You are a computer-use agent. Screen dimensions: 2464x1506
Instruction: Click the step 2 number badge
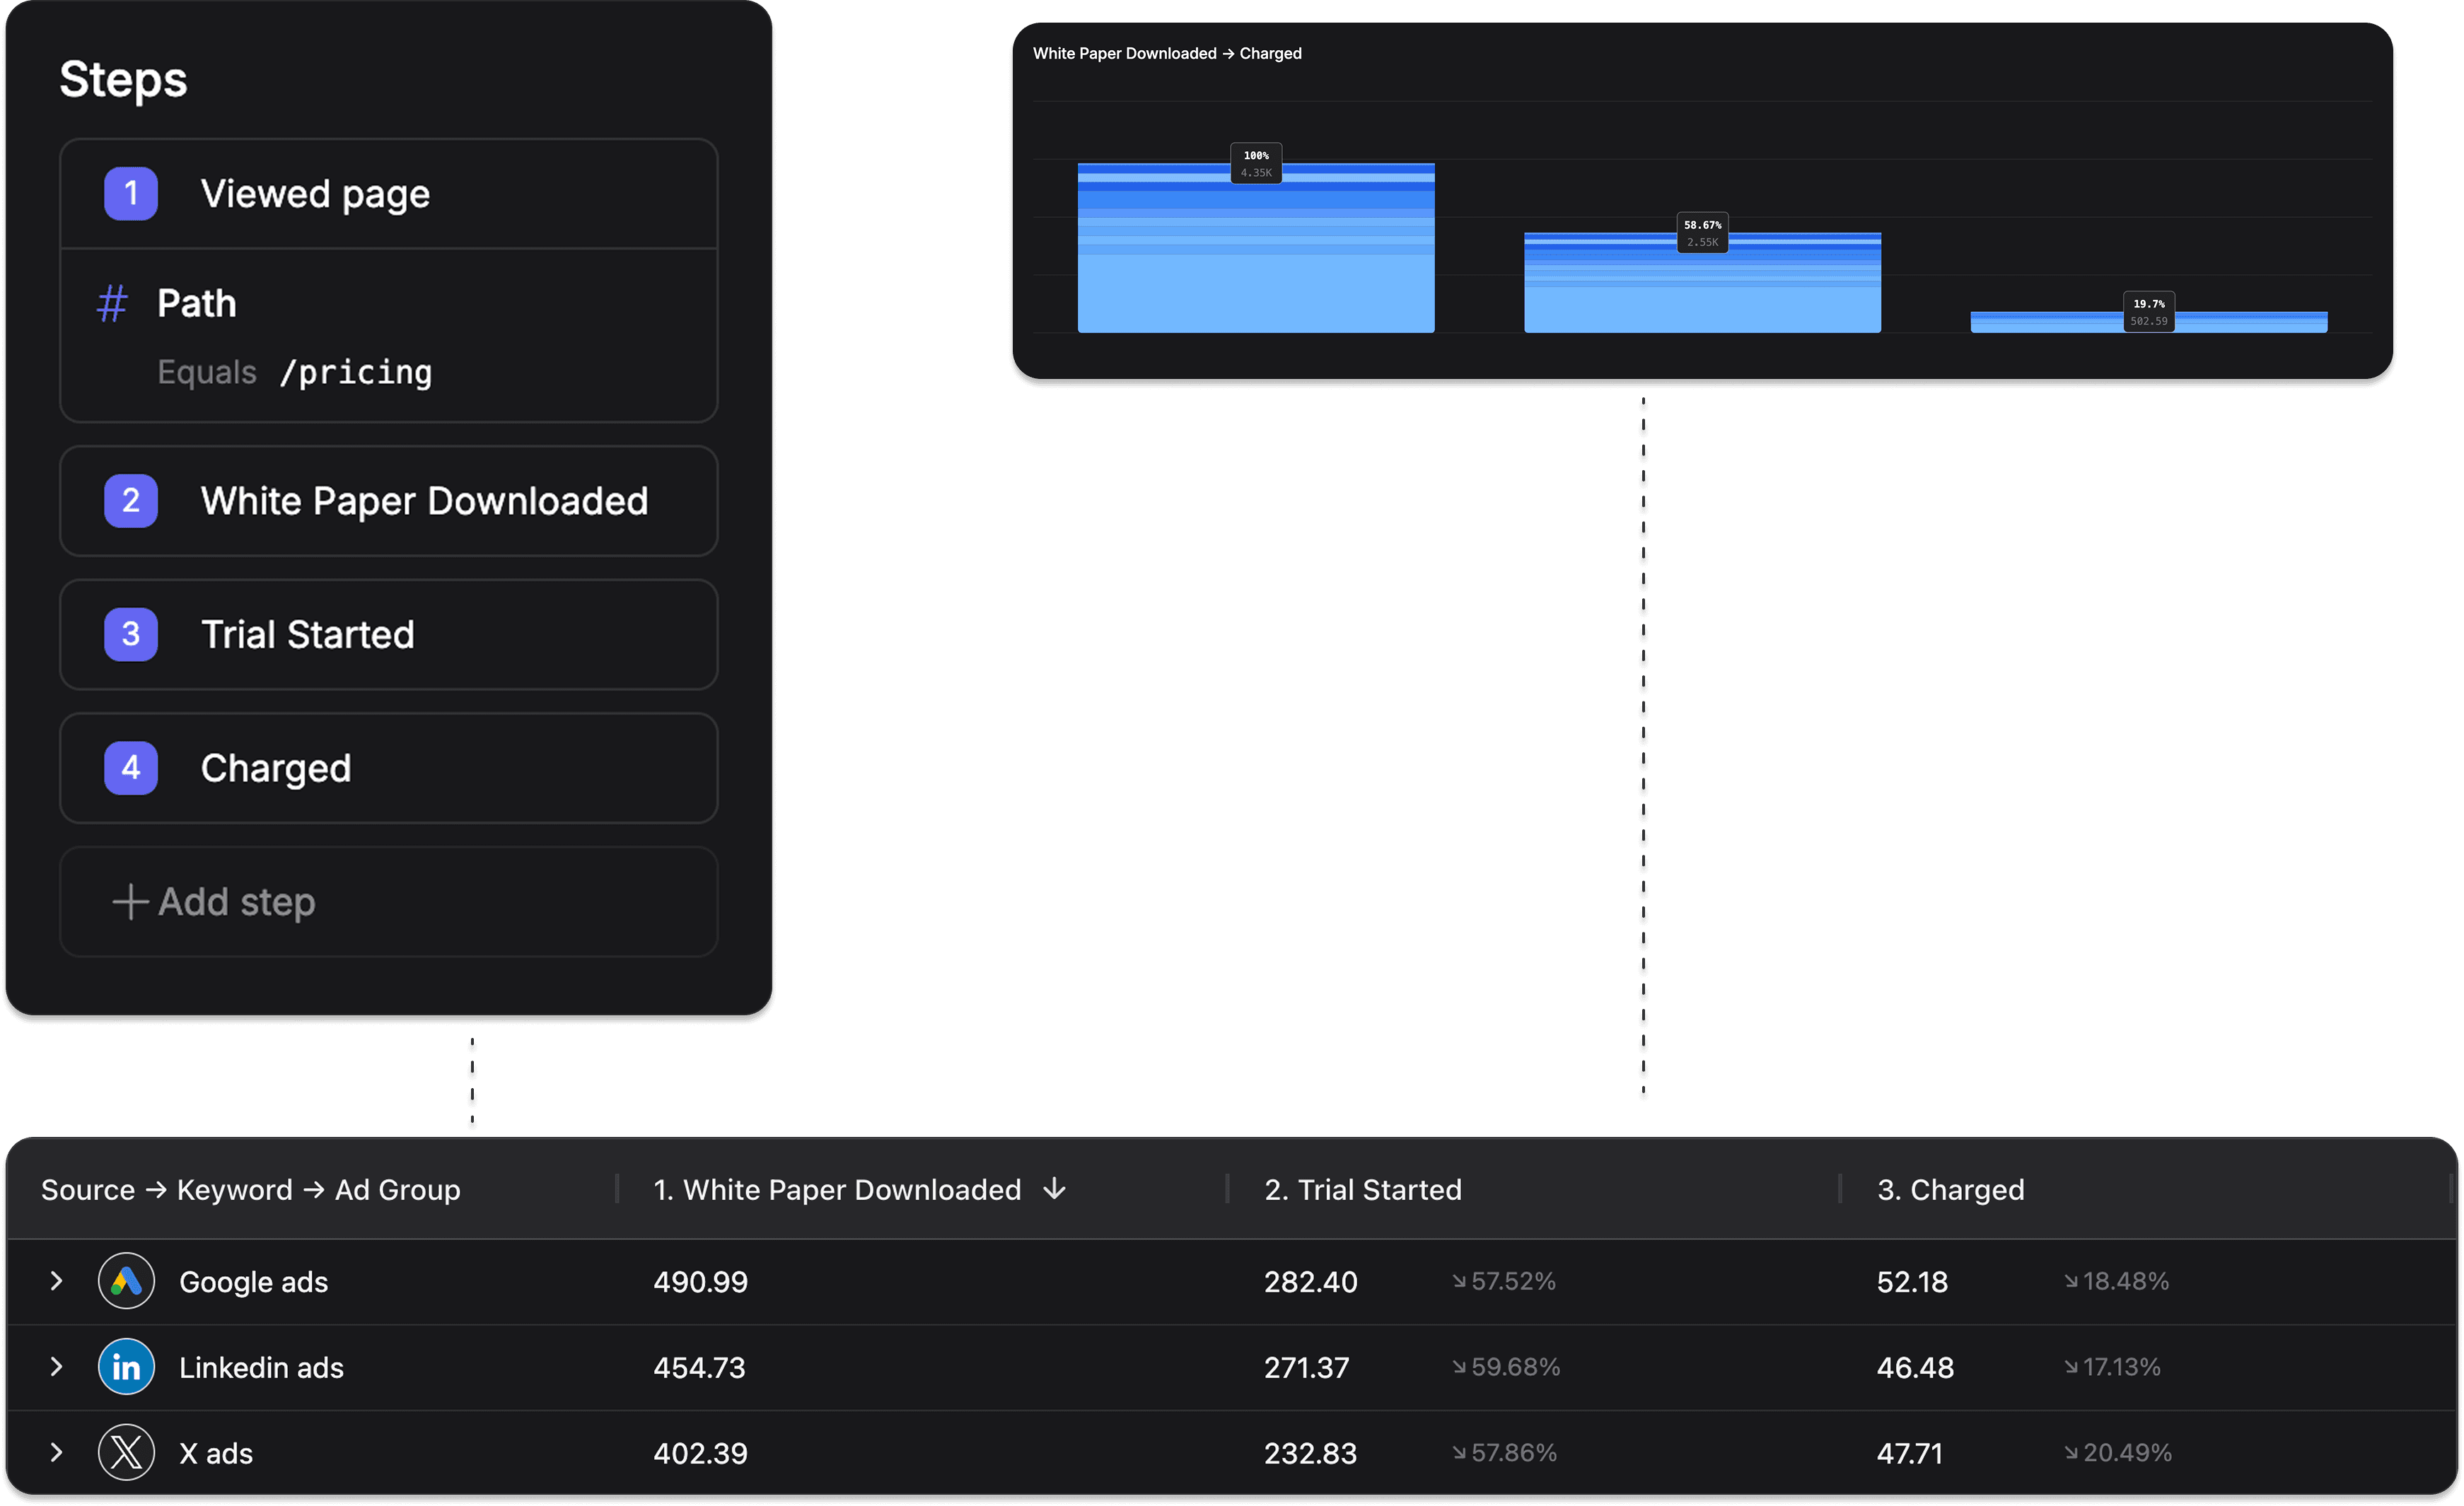click(131, 501)
